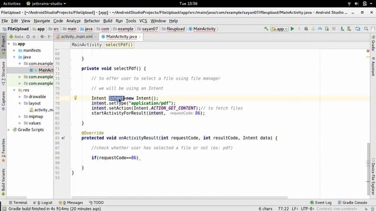Open the SDK Manager icon
This screenshot has height=211, width=376.
click(349, 29)
